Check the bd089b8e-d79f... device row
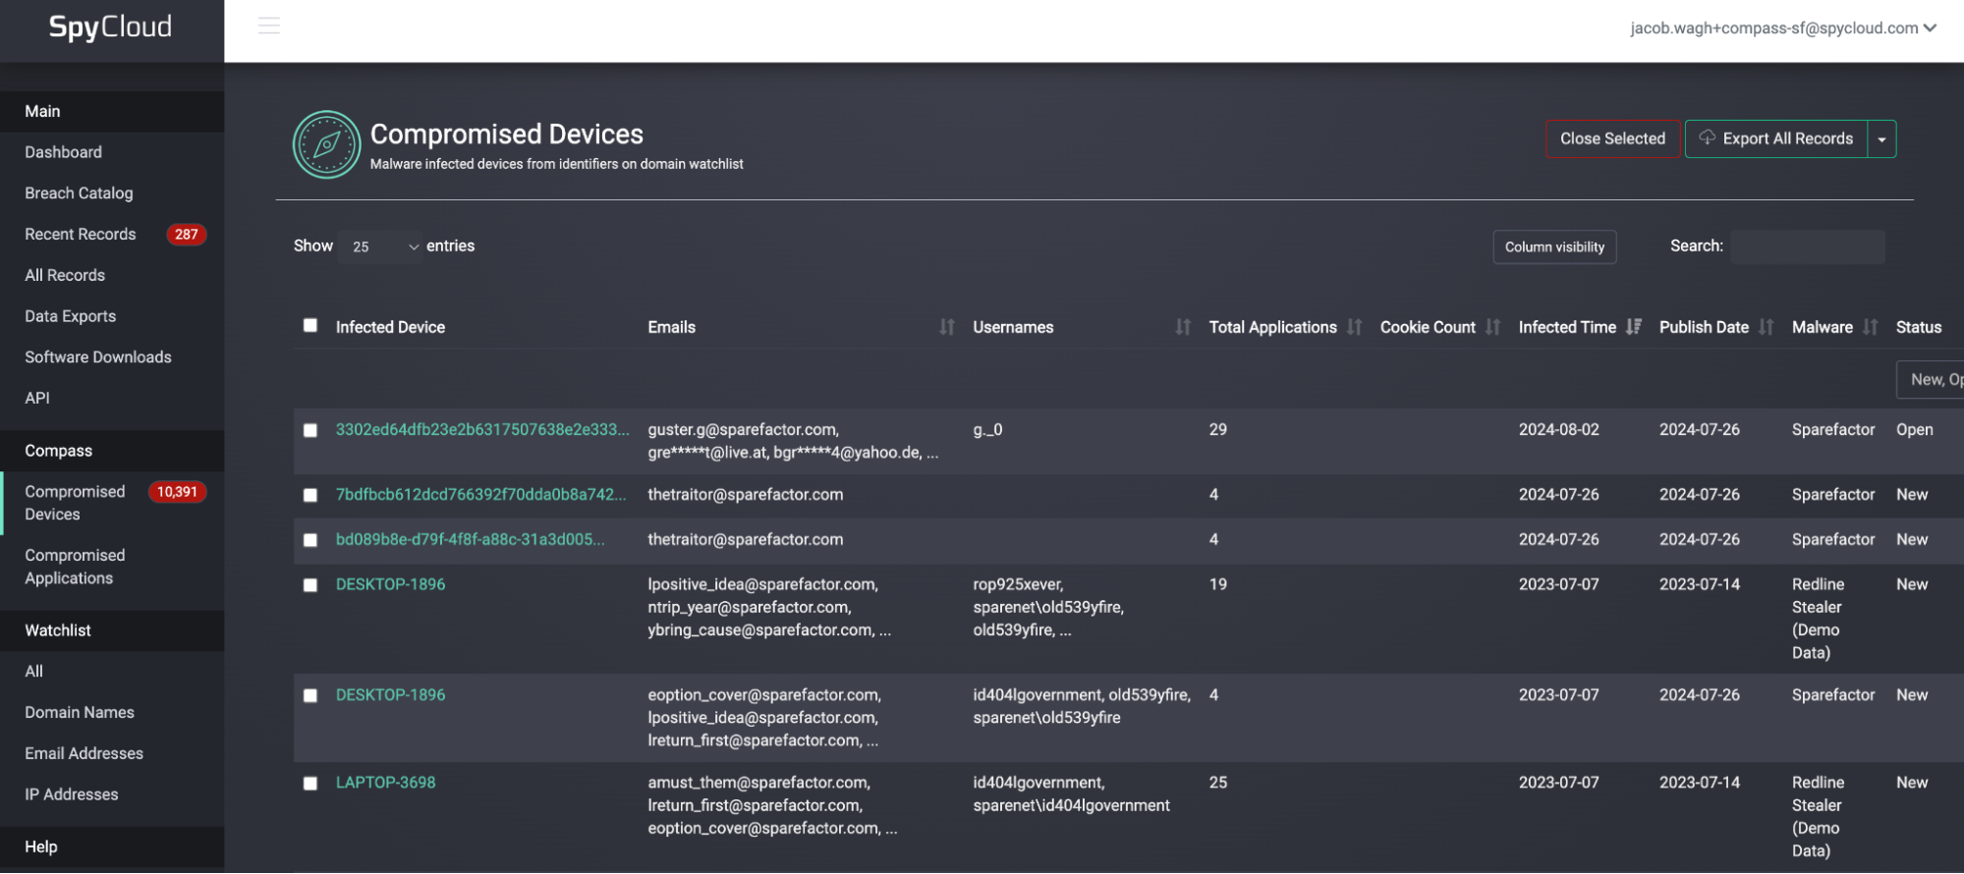The width and height of the screenshot is (1964, 874). point(310,540)
